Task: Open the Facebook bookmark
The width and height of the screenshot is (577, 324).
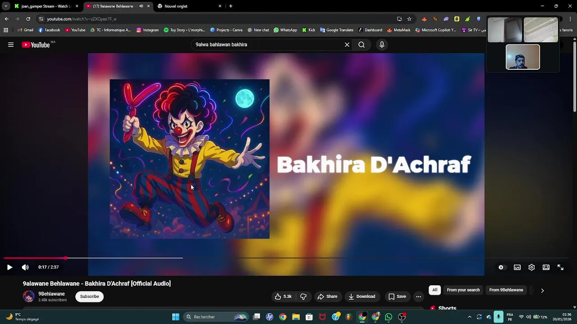Action: (x=49, y=30)
